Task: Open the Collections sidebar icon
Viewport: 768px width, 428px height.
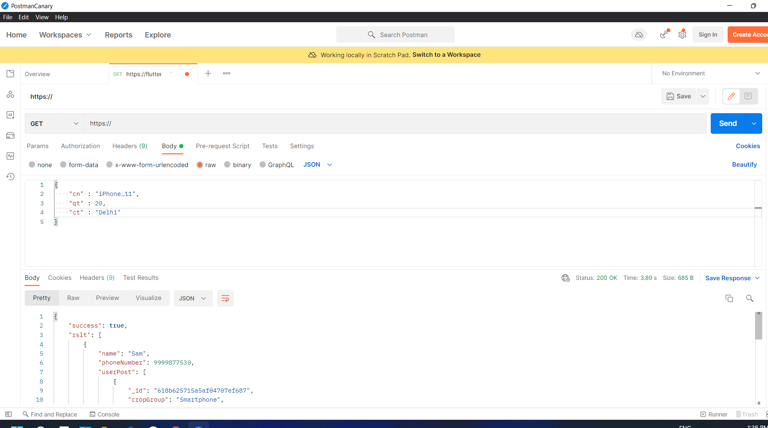Action: point(10,74)
